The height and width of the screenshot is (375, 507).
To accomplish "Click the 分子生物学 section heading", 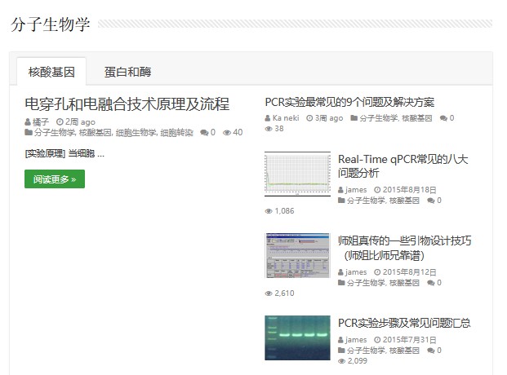I will (51, 24).
